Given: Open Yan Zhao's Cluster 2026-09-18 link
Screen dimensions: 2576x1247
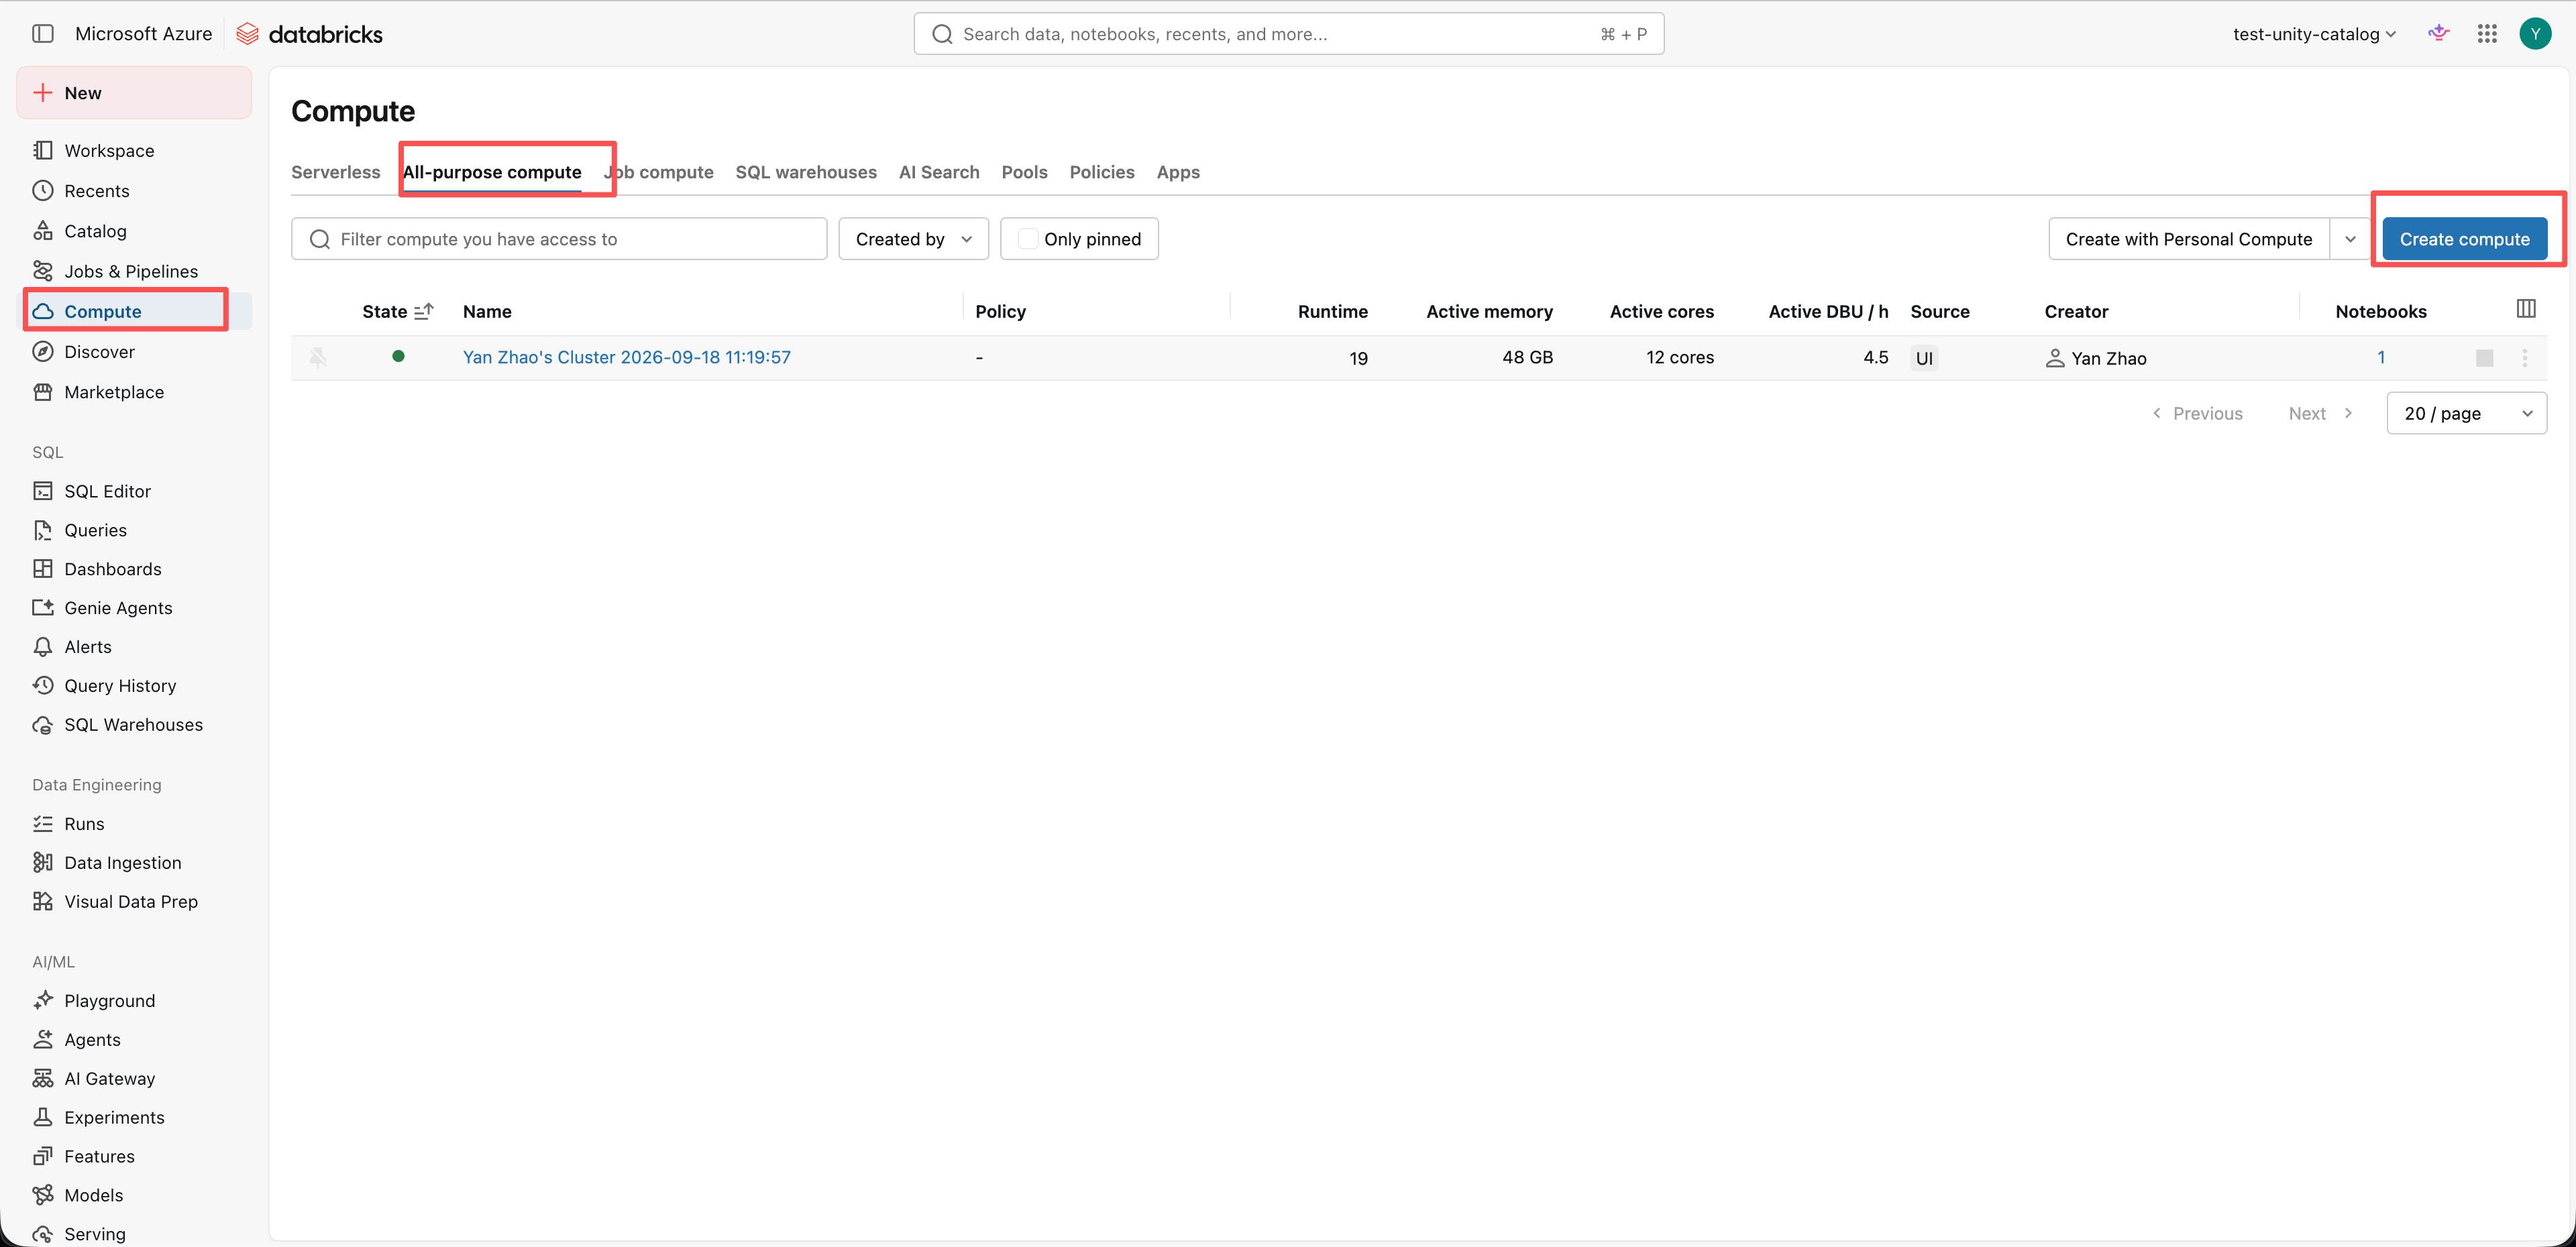Looking at the screenshot, I should (626, 357).
